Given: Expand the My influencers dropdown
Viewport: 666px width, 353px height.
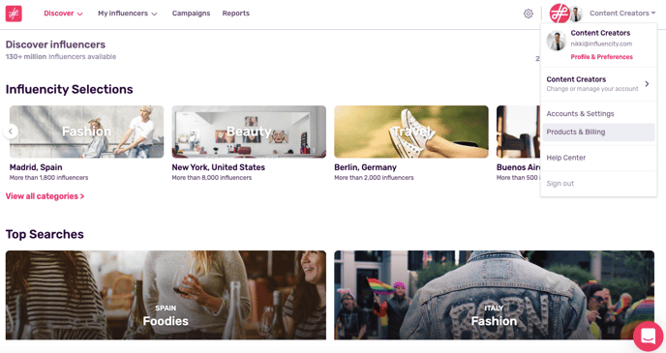Looking at the screenshot, I should [x=128, y=14].
